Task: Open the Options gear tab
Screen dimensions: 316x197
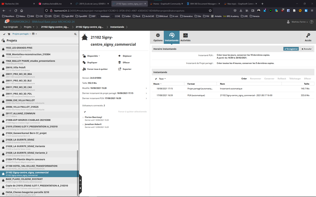Action: pyautogui.click(x=158, y=37)
